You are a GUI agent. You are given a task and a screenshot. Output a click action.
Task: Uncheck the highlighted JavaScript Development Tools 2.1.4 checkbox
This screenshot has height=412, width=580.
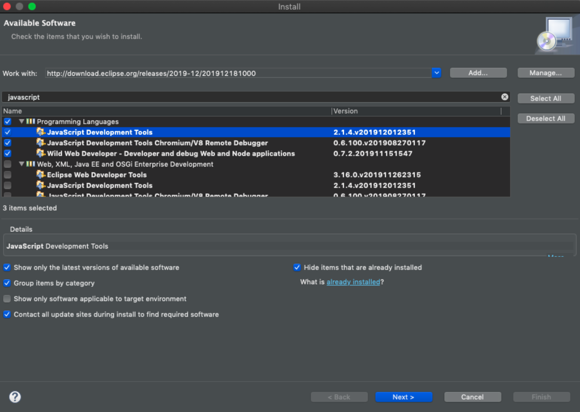point(7,132)
